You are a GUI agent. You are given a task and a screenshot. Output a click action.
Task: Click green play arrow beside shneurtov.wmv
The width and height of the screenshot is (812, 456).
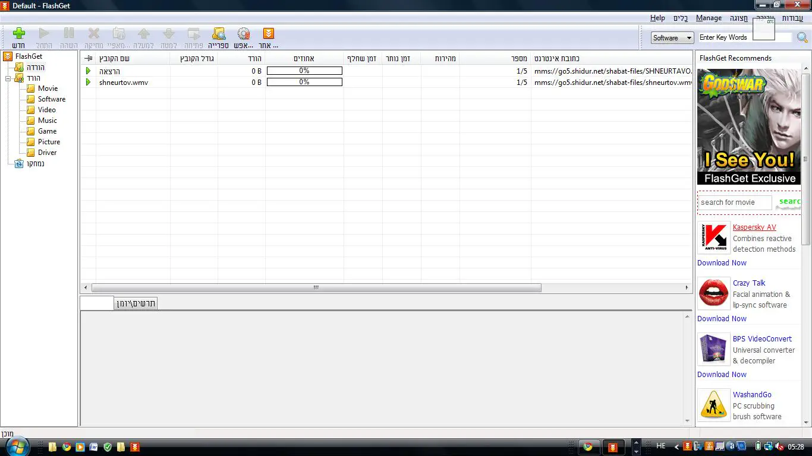point(88,82)
